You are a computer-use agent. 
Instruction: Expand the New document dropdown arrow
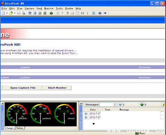tap(7, 13)
